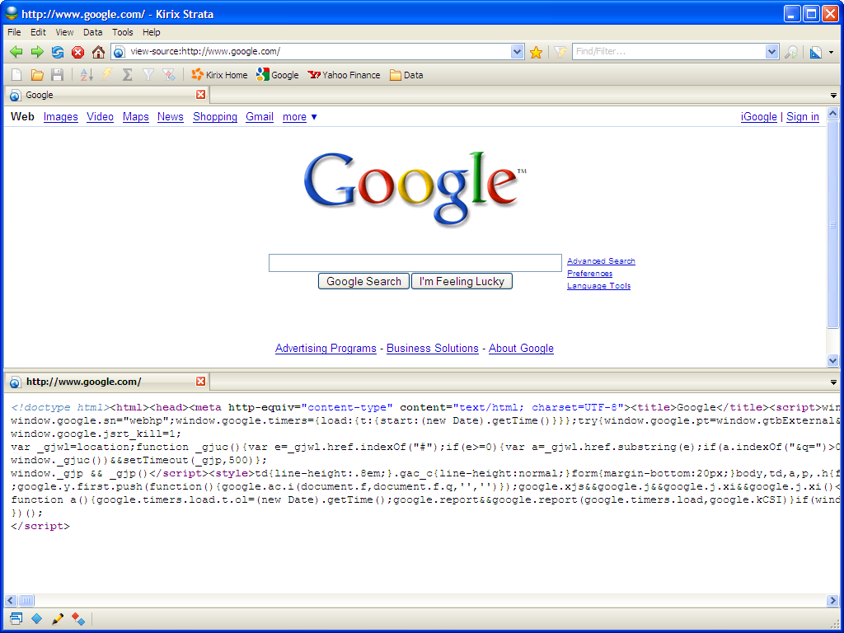
Task: Click the pencil icon in status bar
Action: [x=58, y=619]
